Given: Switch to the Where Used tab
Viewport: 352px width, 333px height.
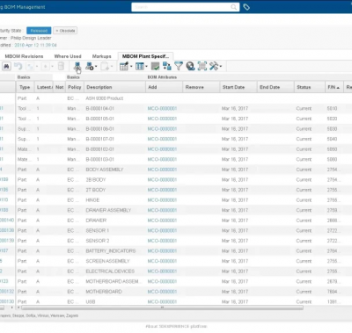Looking at the screenshot, I should click(x=68, y=56).
